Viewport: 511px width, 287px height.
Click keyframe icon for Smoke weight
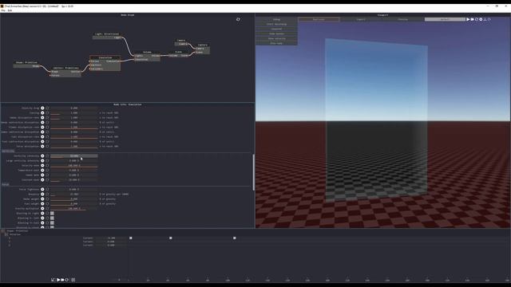point(42,199)
